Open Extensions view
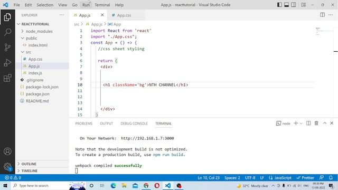This screenshot has width=338, height=190. click(7, 78)
